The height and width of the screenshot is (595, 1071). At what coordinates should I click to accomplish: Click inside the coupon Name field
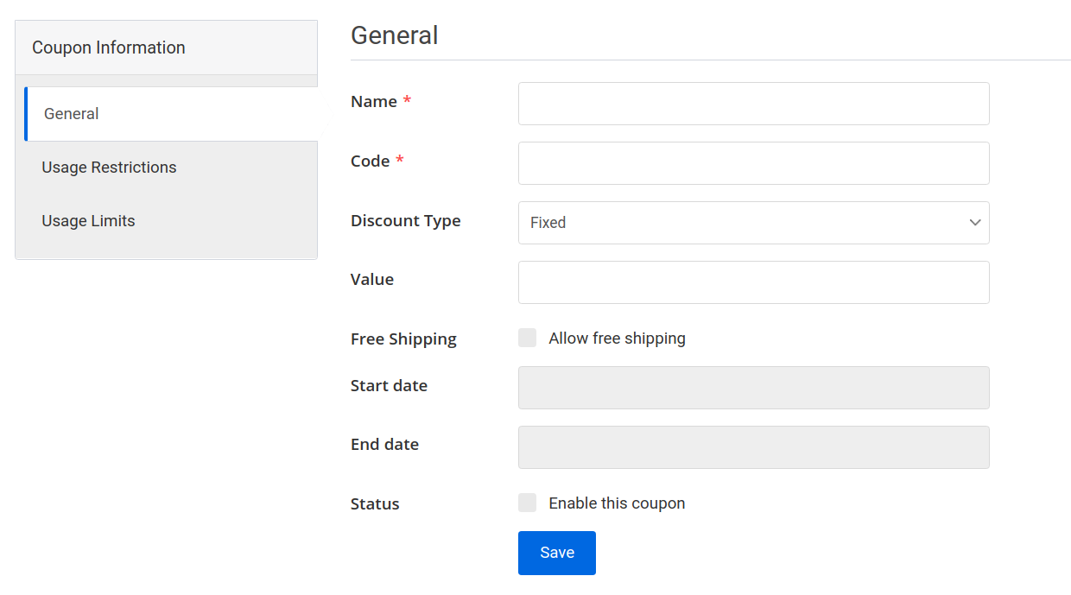point(751,104)
